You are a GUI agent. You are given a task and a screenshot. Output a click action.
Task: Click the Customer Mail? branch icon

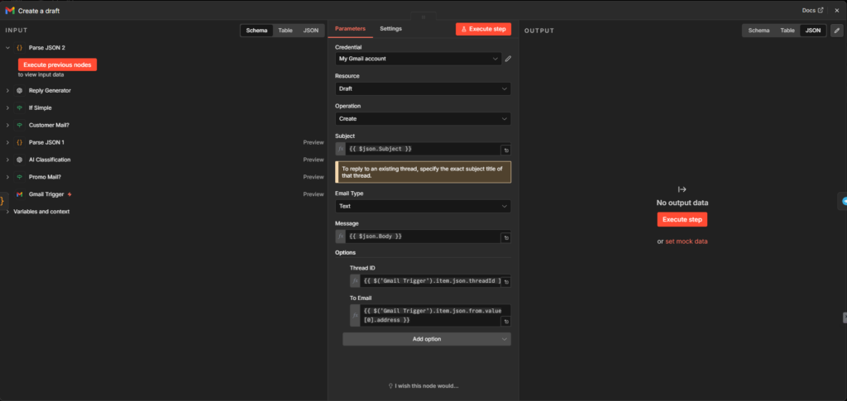20,125
